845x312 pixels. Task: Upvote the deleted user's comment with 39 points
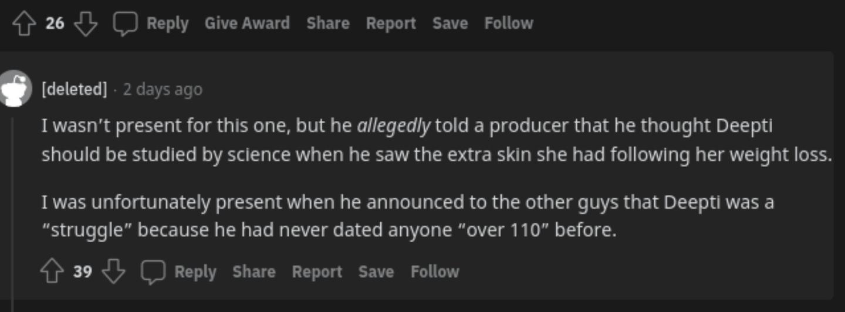[52, 272]
